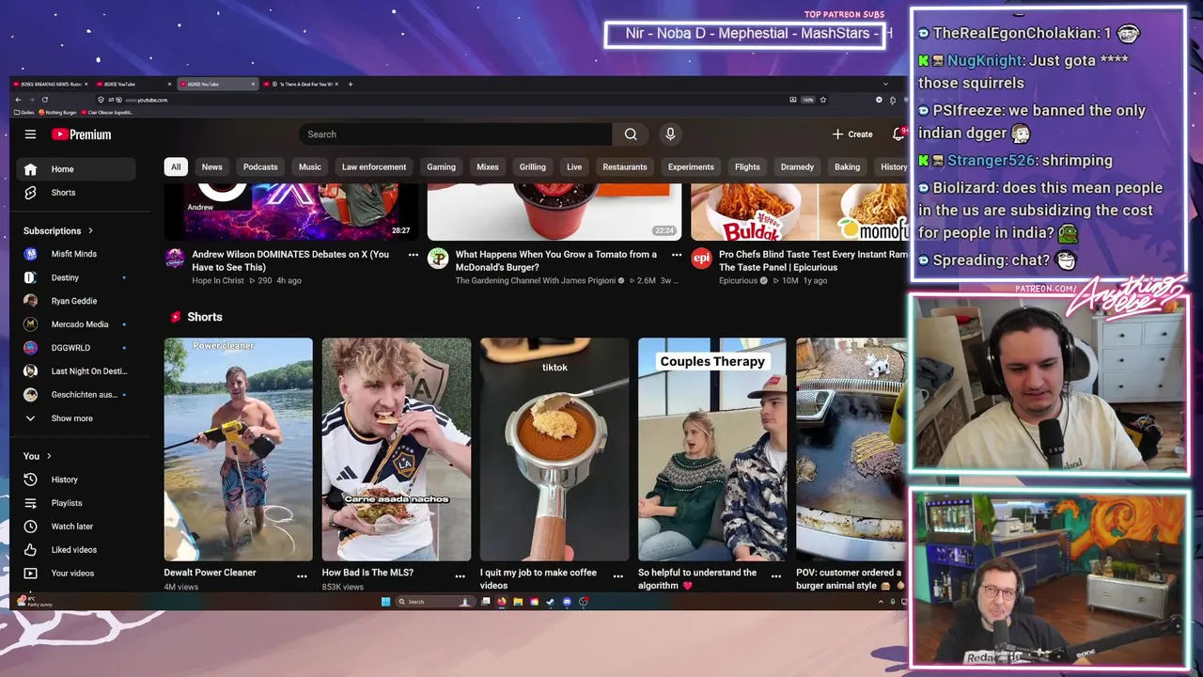Open Firefox from the taskbar

[x=502, y=602]
